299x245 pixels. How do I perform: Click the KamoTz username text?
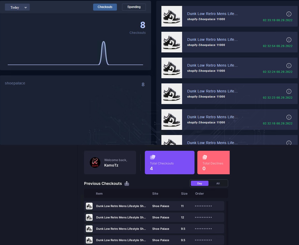111,165
